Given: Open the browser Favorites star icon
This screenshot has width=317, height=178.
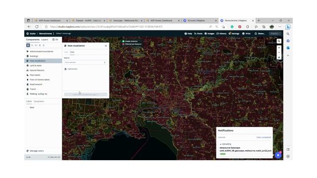Looking at the screenshot, I should 256,27.
